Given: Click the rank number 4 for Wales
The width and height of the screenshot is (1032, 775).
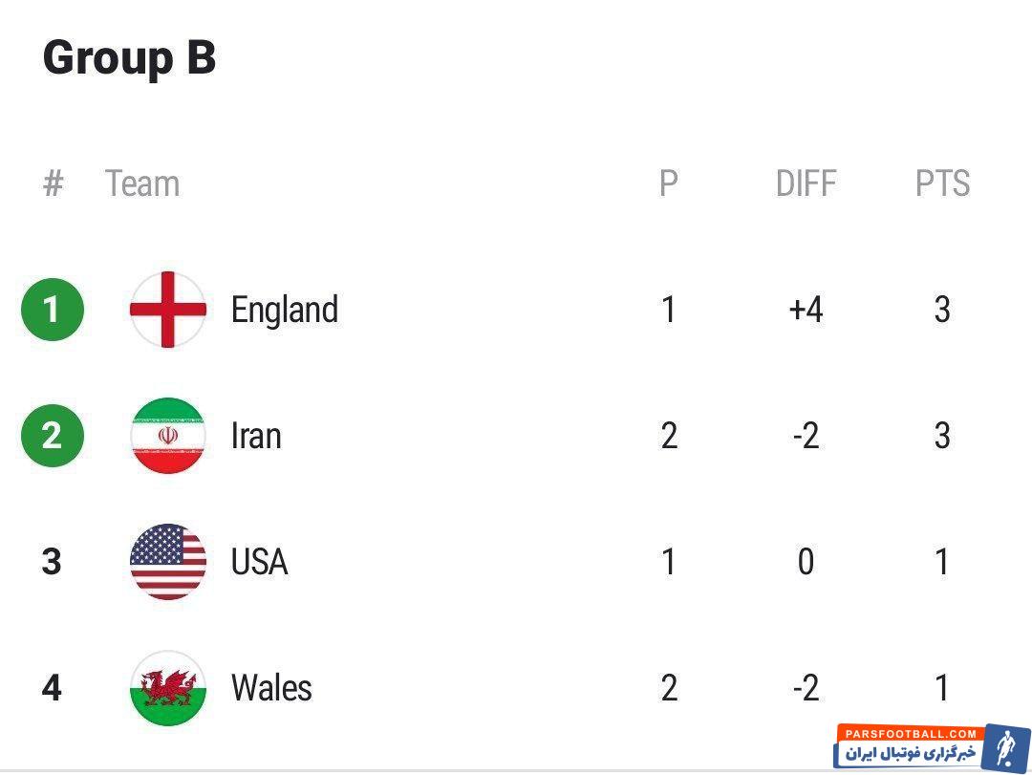Looking at the screenshot, I should coord(52,688).
